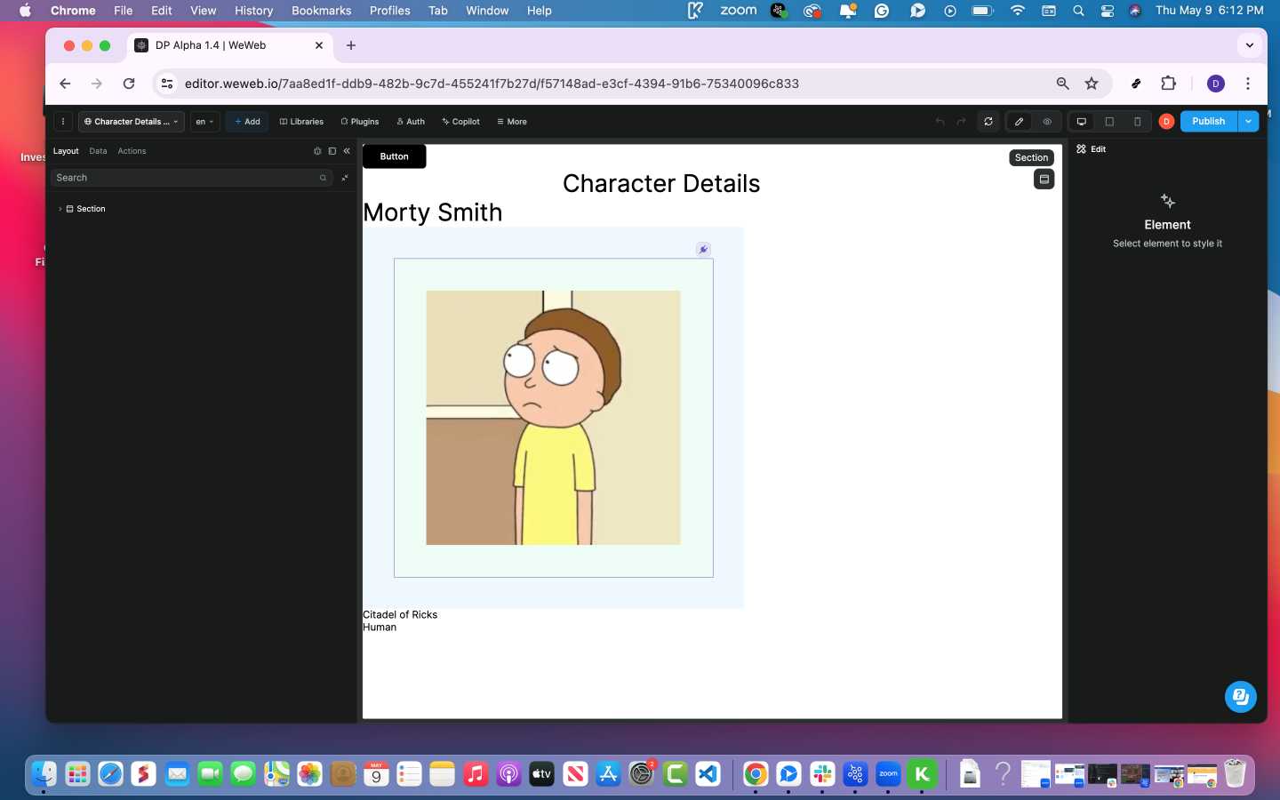Click the Character Details heading
Viewport: 1280px width, 800px height.
point(661,184)
